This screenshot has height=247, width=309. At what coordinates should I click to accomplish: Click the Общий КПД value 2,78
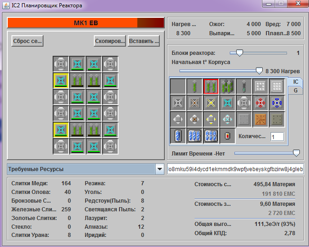click(290, 233)
